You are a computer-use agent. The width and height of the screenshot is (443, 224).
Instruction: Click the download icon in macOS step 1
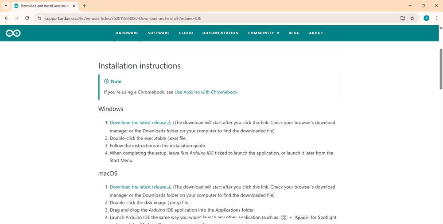pos(169,187)
